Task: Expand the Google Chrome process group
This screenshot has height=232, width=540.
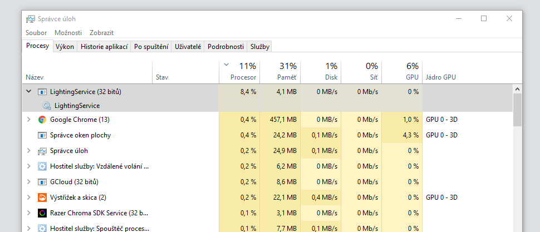Action: 29,120
